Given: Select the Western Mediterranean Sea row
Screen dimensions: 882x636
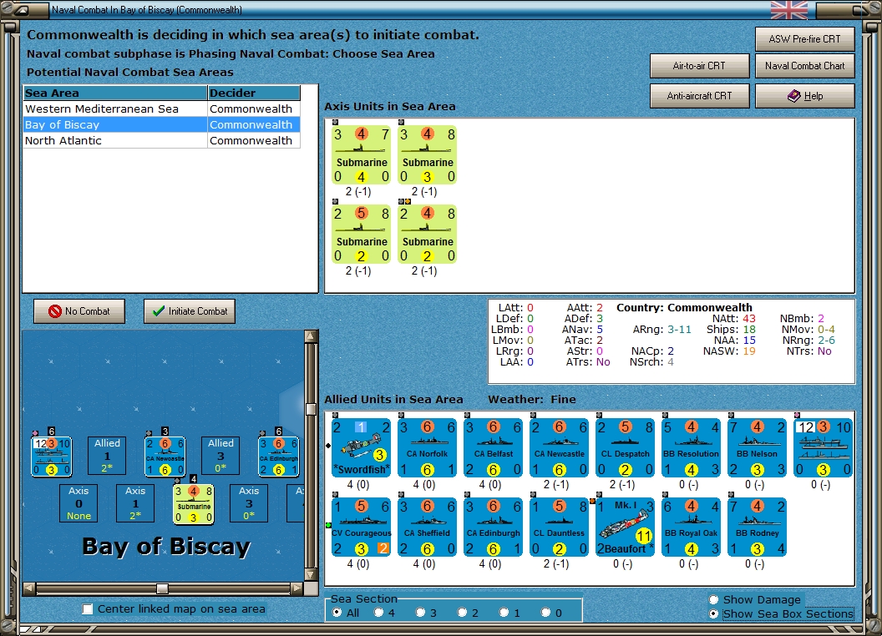Looking at the screenshot, I should [161, 109].
